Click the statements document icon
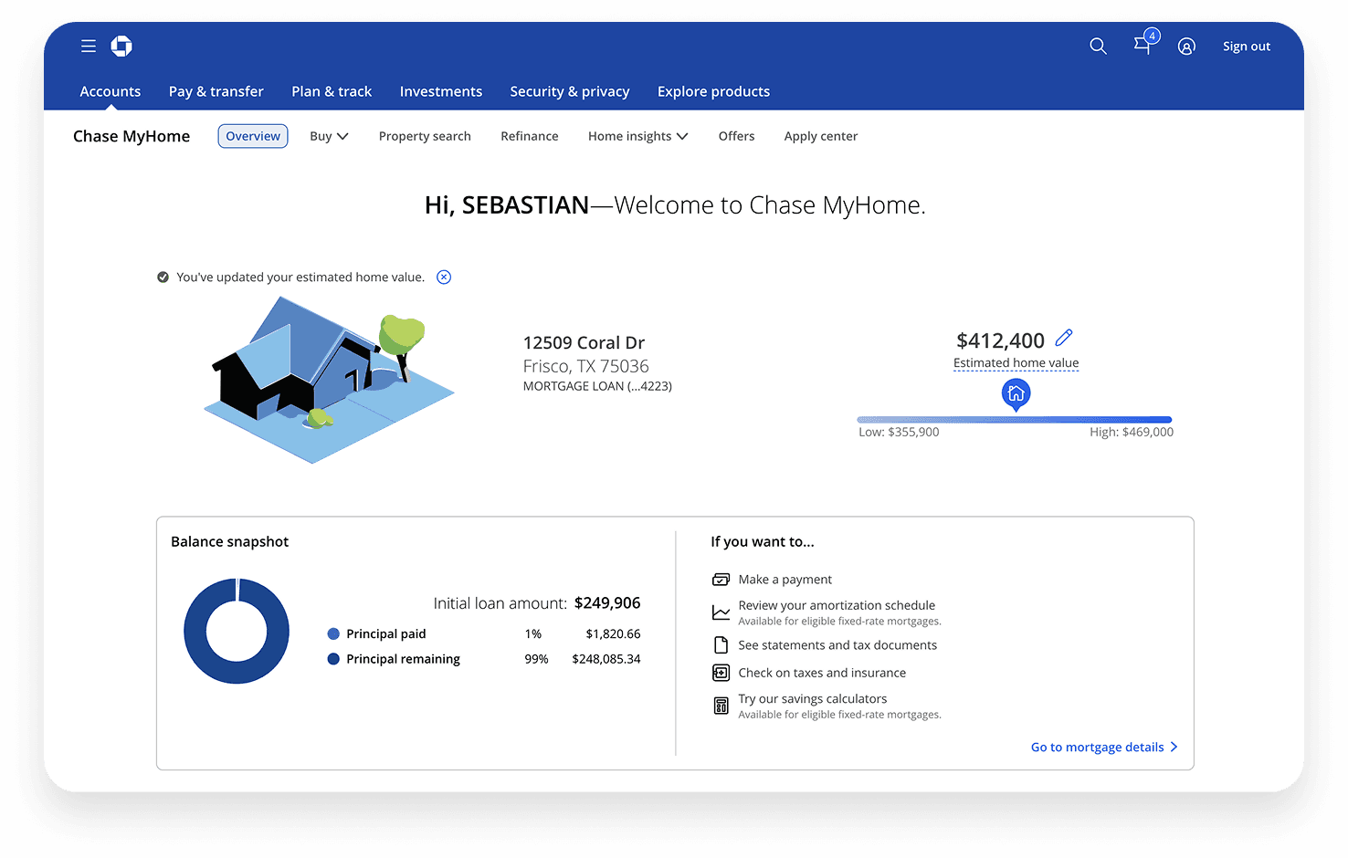The image size is (1348, 858). click(721, 644)
